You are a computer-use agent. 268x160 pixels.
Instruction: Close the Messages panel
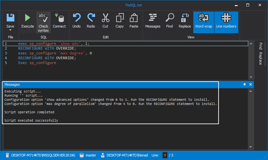[250, 84]
